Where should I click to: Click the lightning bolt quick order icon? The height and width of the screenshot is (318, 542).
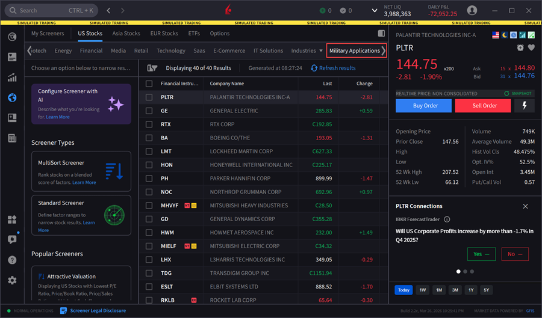tap(524, 105)
